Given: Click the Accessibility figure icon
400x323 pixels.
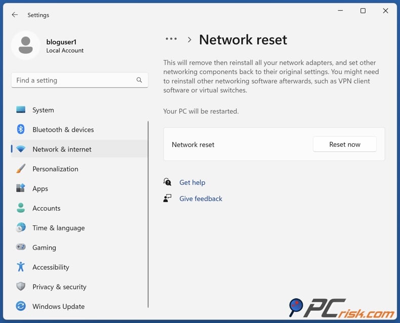Looking at the screenshot, I should click(x=21, y=267).
